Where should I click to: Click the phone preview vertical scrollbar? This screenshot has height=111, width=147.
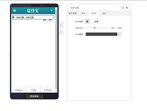pos(56,49)
